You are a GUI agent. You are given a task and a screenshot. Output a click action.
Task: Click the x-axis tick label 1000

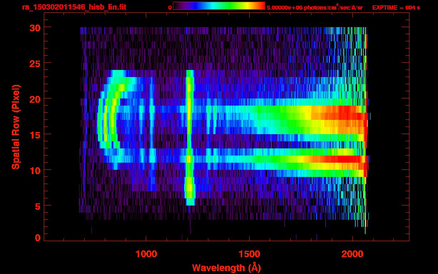tap(146, 254)
